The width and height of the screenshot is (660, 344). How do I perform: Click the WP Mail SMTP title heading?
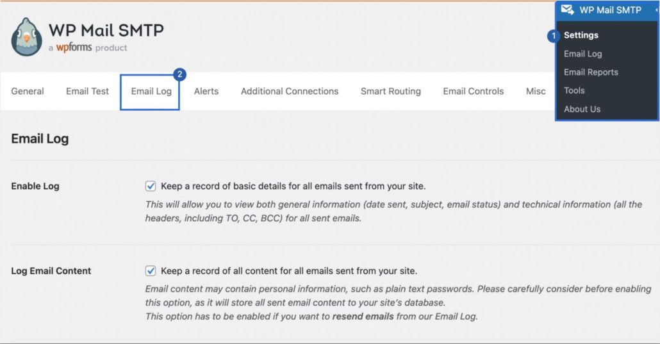(x=106, y=30)
